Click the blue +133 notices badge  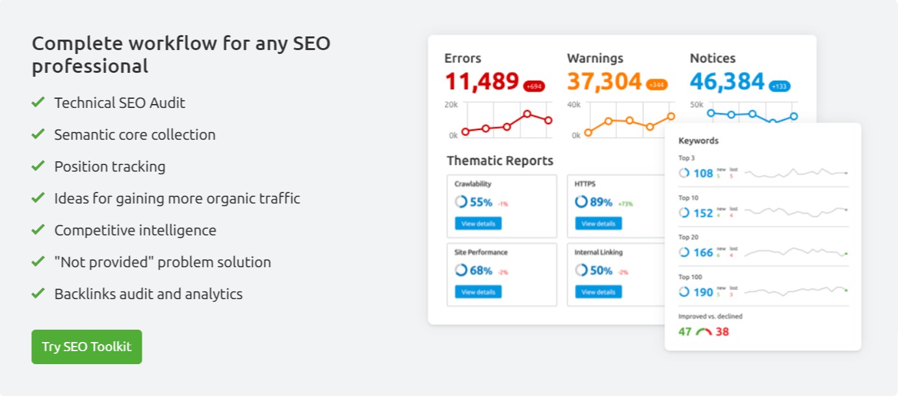tap(780, 86)
